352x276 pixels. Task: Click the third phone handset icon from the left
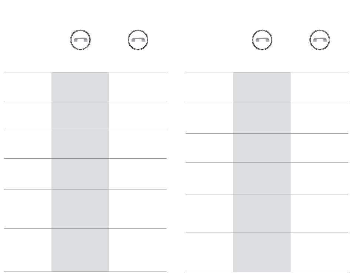262,40
